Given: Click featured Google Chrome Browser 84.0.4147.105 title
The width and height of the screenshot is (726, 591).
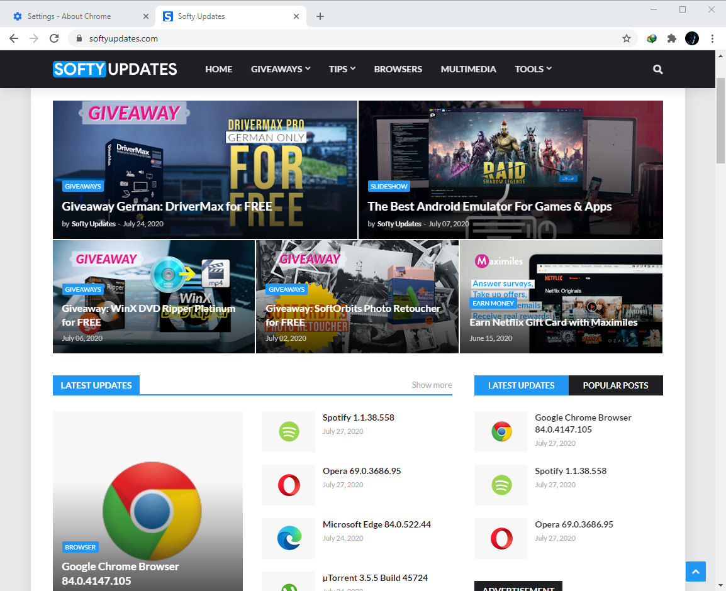Looking at the screenshot, I should [x=120, y=573].
